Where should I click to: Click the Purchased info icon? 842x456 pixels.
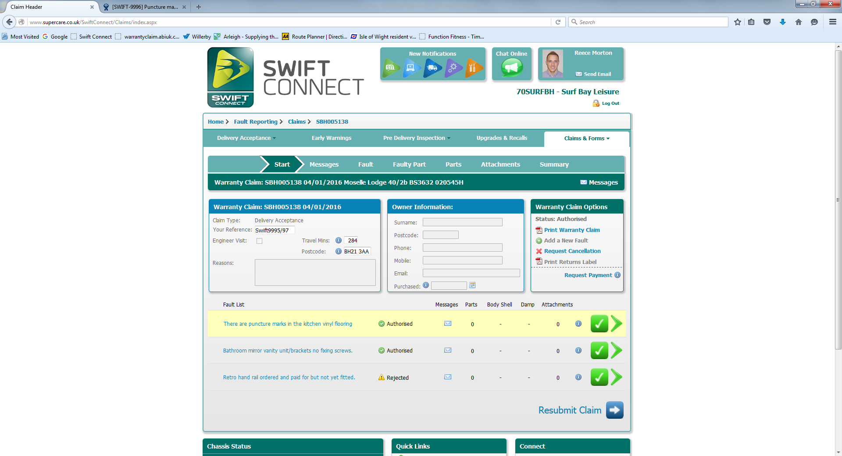(426, 285)
